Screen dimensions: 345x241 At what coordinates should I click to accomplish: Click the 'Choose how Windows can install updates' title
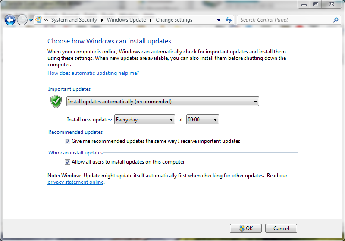click(110, 41)
